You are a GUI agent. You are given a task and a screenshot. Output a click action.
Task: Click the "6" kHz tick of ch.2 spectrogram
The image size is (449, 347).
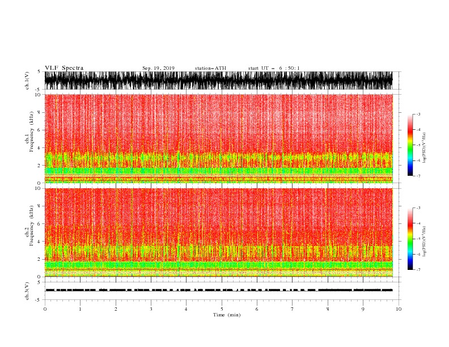(39, 224)
